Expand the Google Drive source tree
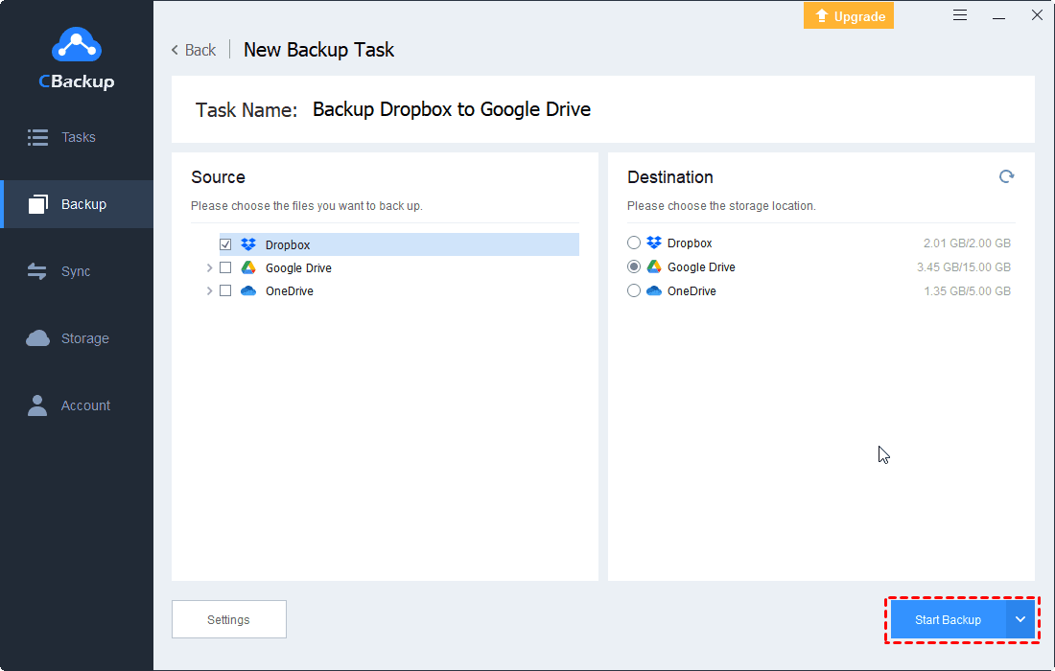 [209, 268]
